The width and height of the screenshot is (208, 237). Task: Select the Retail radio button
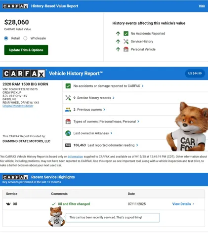pos(6,39)
